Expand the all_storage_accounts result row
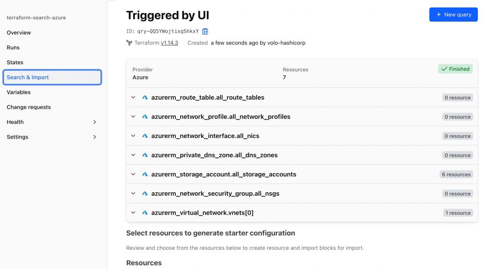Image resolution: width=492 pixels, height=269 pixels. 134,174
